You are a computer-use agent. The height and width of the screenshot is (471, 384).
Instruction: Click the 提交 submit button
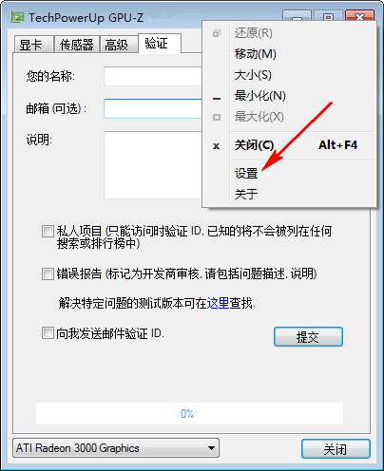coord(308,337)
